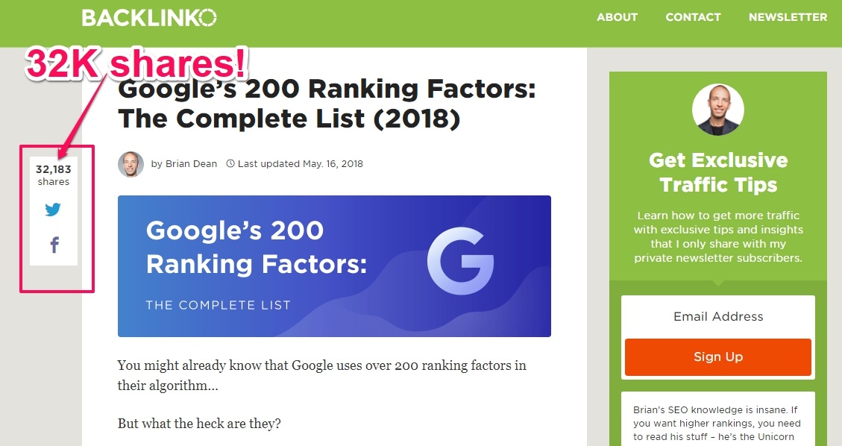Click the 32,183 shares counter
842x446 pixels.
(x=53, y=175)
